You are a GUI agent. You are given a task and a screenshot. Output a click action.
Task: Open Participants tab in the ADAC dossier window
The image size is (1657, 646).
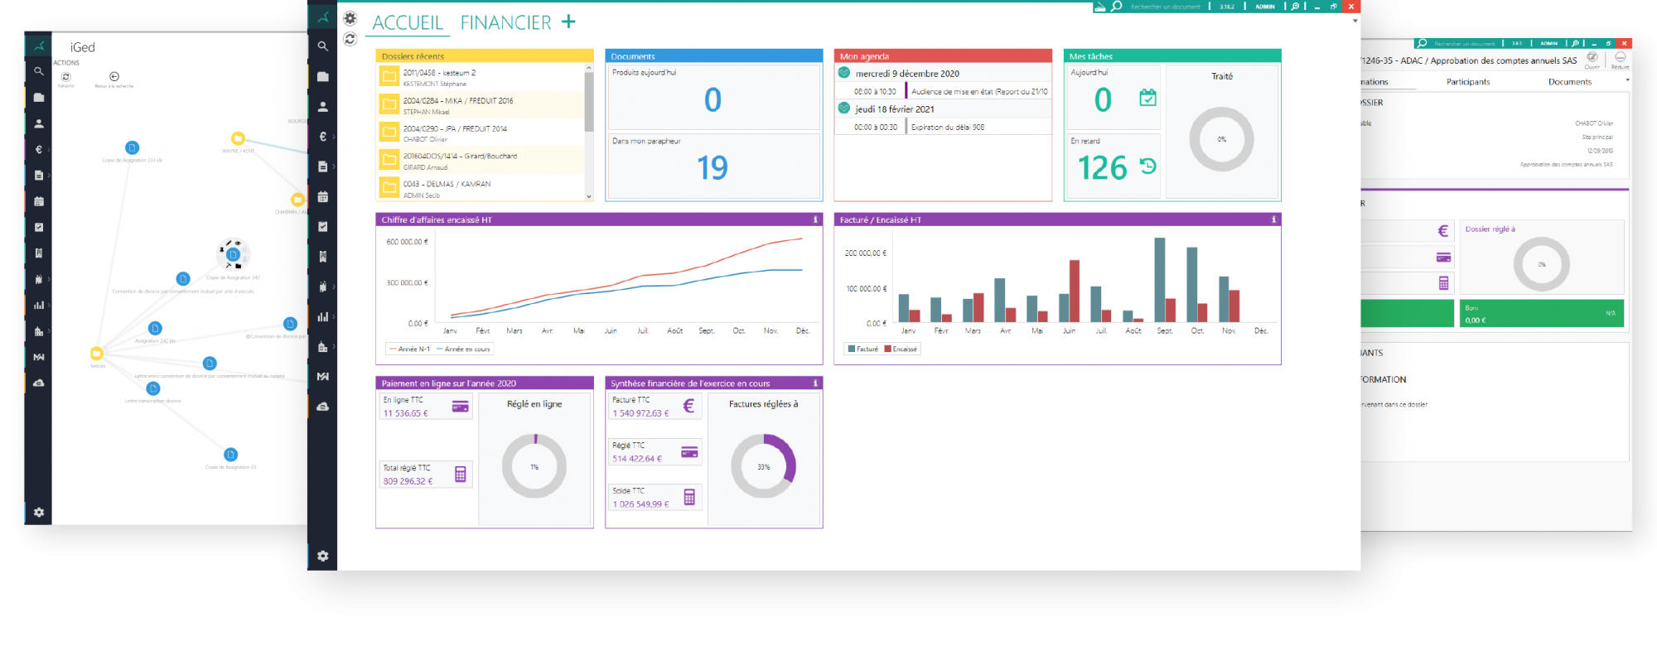tap(1467, 82)
